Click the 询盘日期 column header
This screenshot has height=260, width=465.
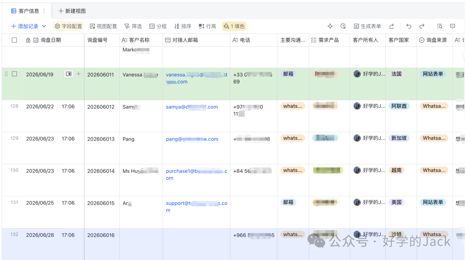51,40
